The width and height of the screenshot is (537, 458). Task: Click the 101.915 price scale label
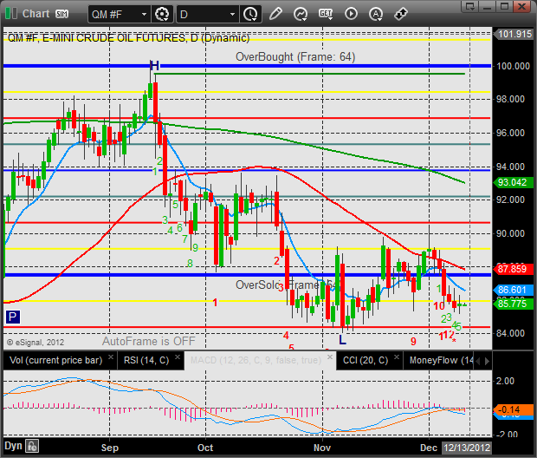click(x=514, y=34)
